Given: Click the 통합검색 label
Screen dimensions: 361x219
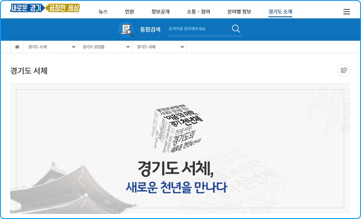Looking at the screenshot, I should 150,29.
